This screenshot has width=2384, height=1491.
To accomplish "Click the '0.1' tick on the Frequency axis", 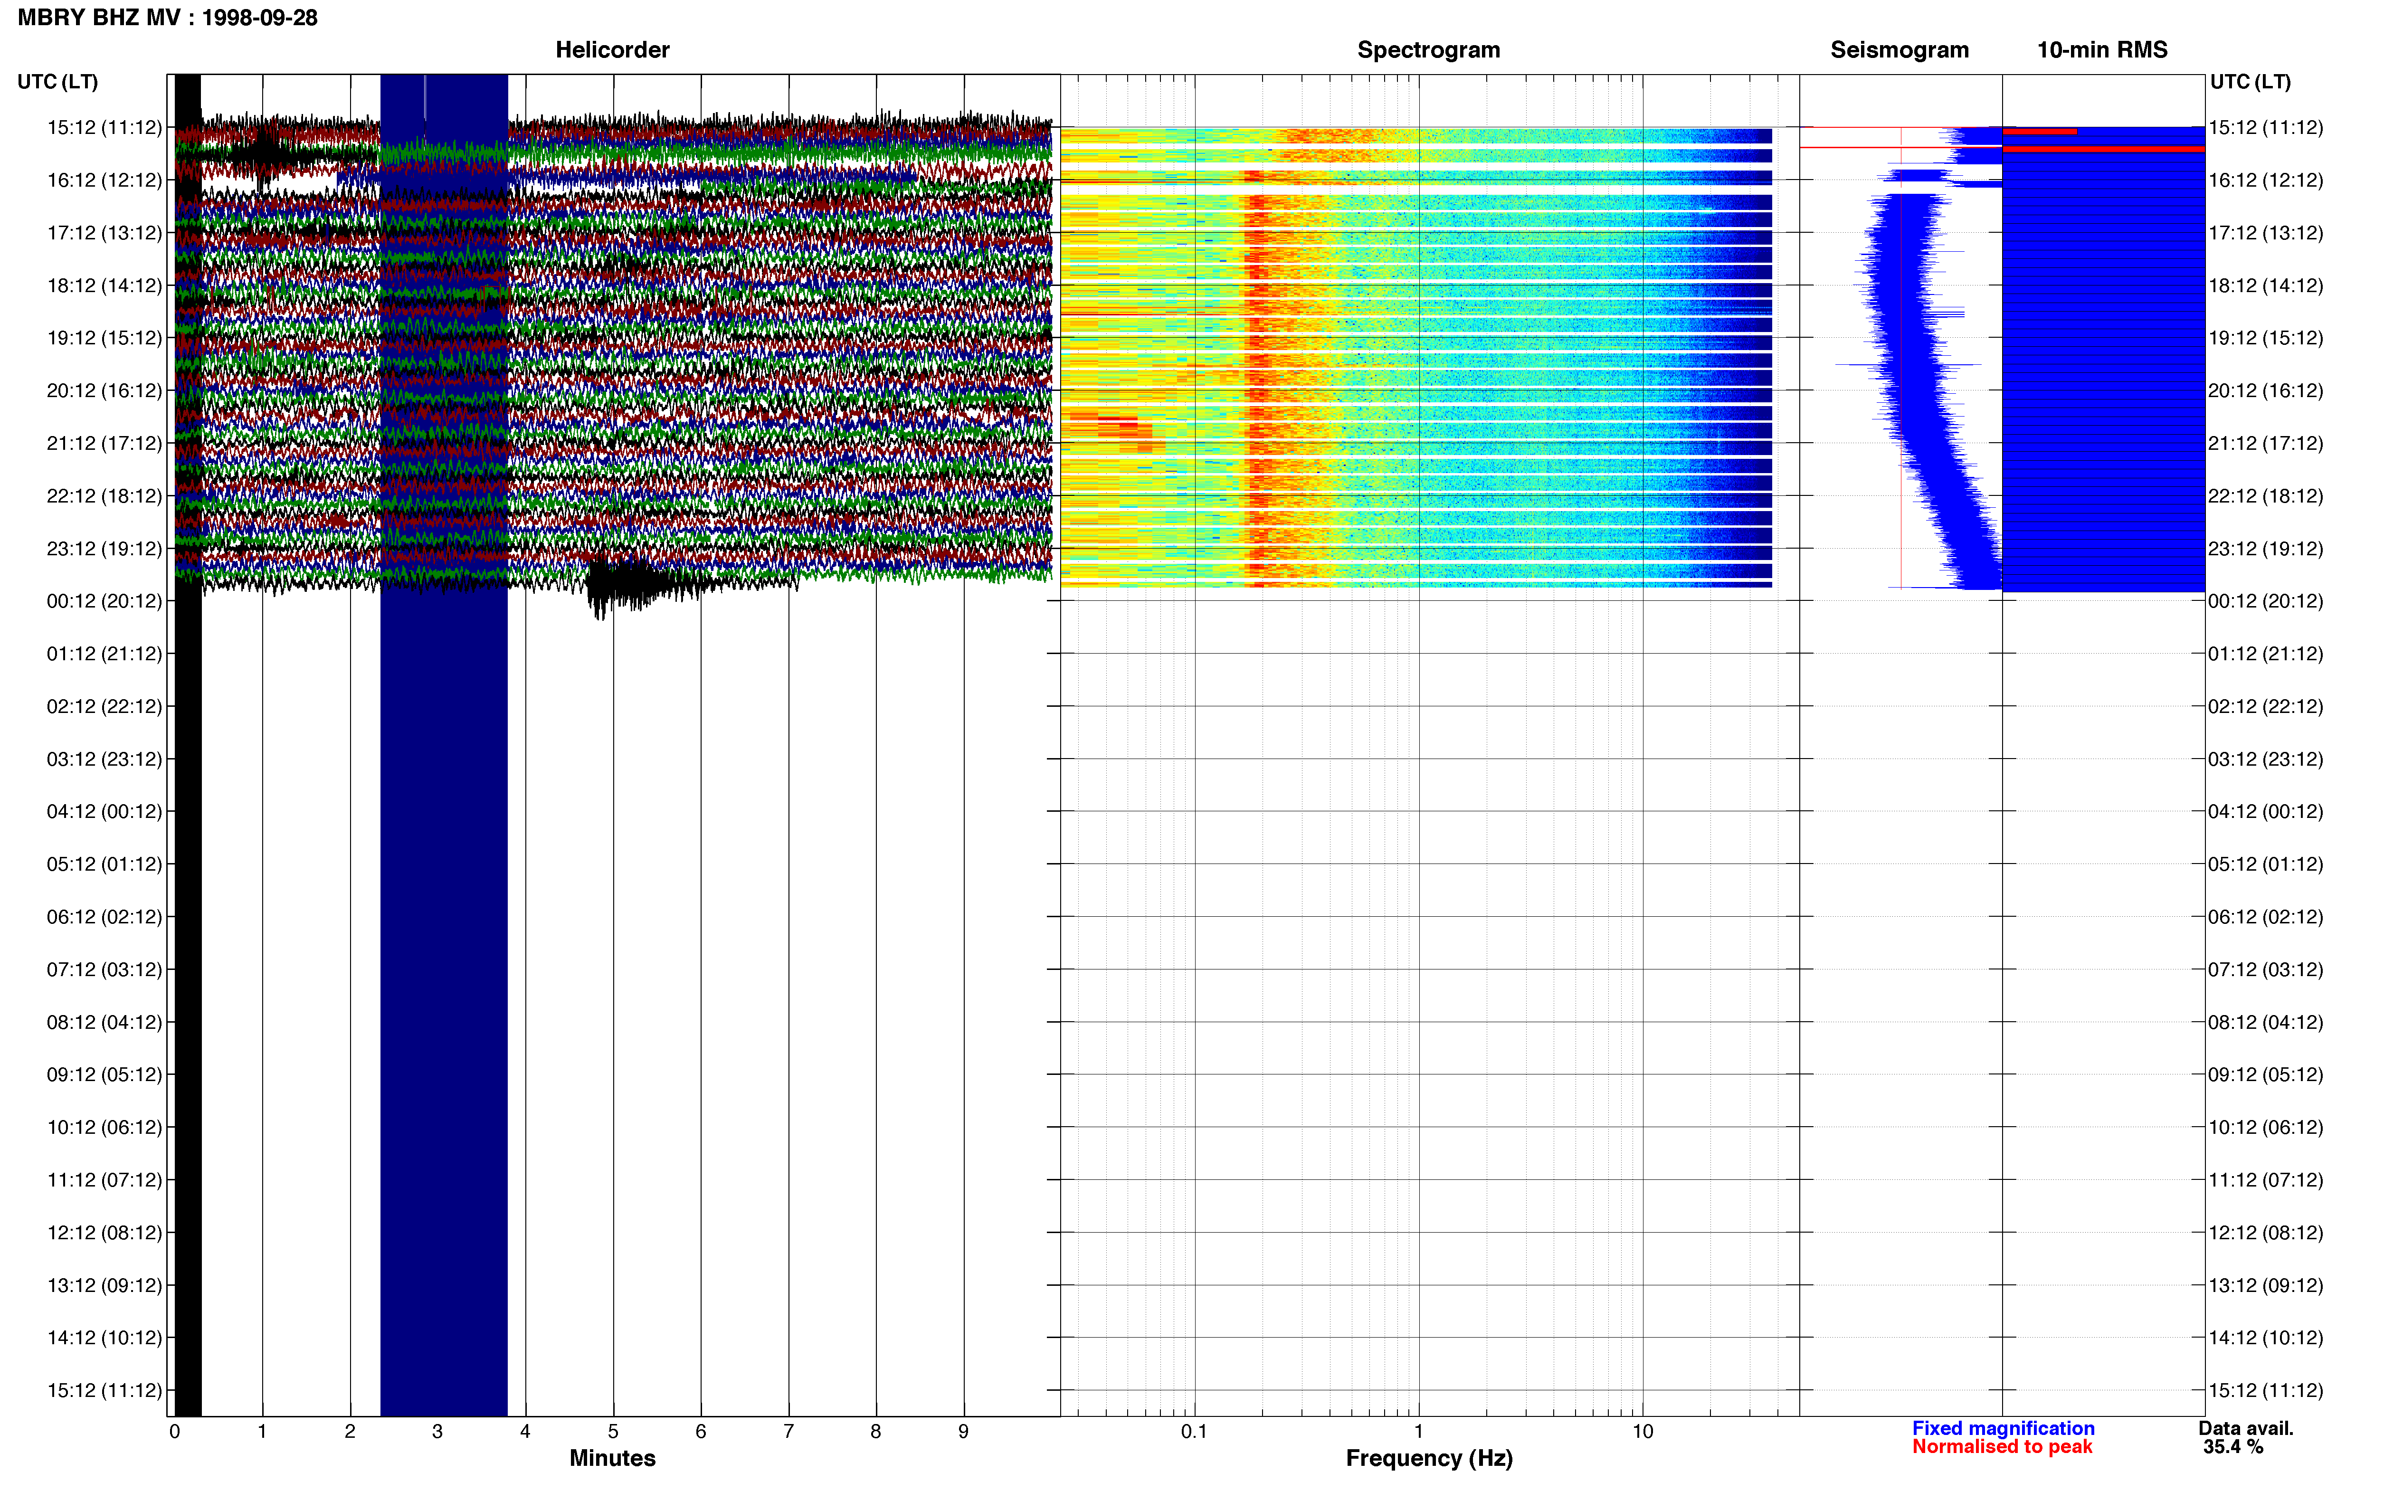I will click(1194, 1431).
